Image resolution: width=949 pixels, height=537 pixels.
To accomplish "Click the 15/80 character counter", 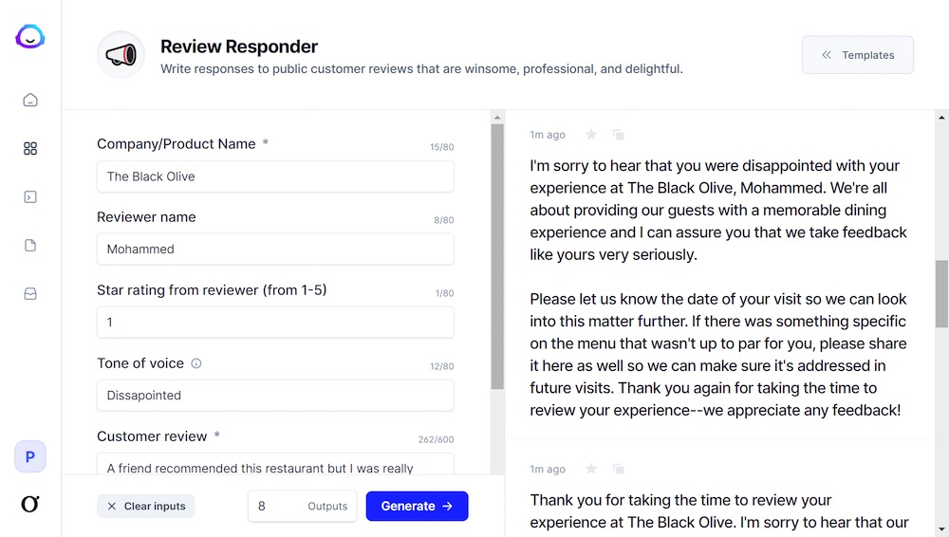I will (x=442, y=147).
